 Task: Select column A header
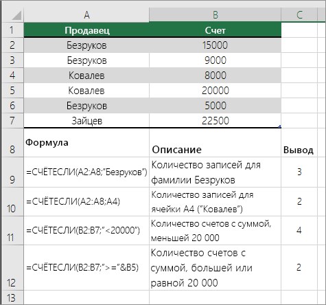[x=86, y=15]
